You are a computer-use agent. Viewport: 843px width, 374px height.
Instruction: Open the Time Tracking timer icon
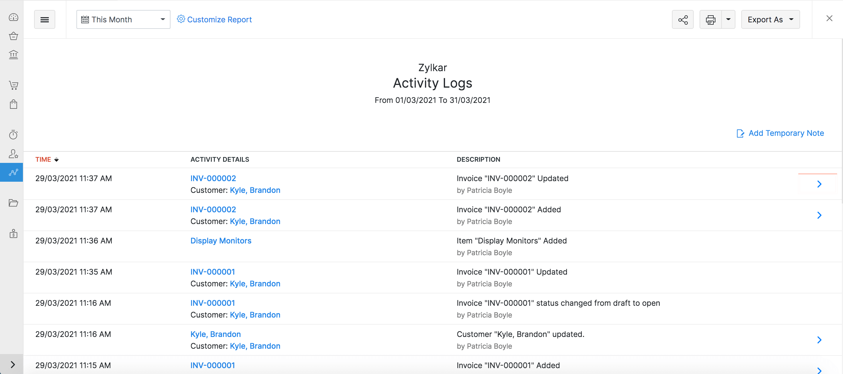[x=13, y=134]
